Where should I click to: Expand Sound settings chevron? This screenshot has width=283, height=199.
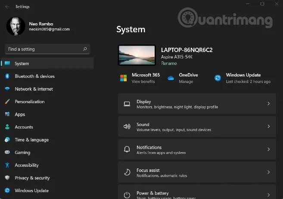pyautogui.click(x=268, y=126)
